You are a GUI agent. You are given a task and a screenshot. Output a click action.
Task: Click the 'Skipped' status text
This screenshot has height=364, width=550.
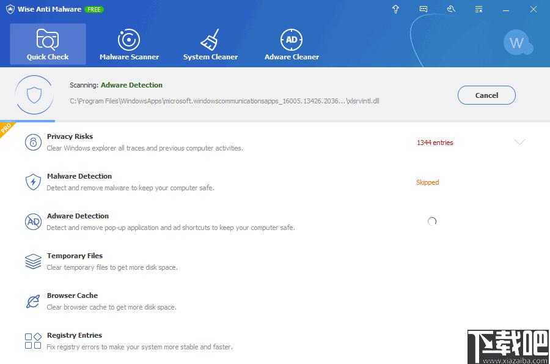(428, 182)
